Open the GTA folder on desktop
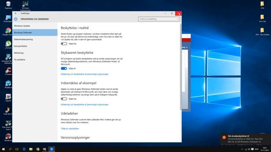 [263, 5]
